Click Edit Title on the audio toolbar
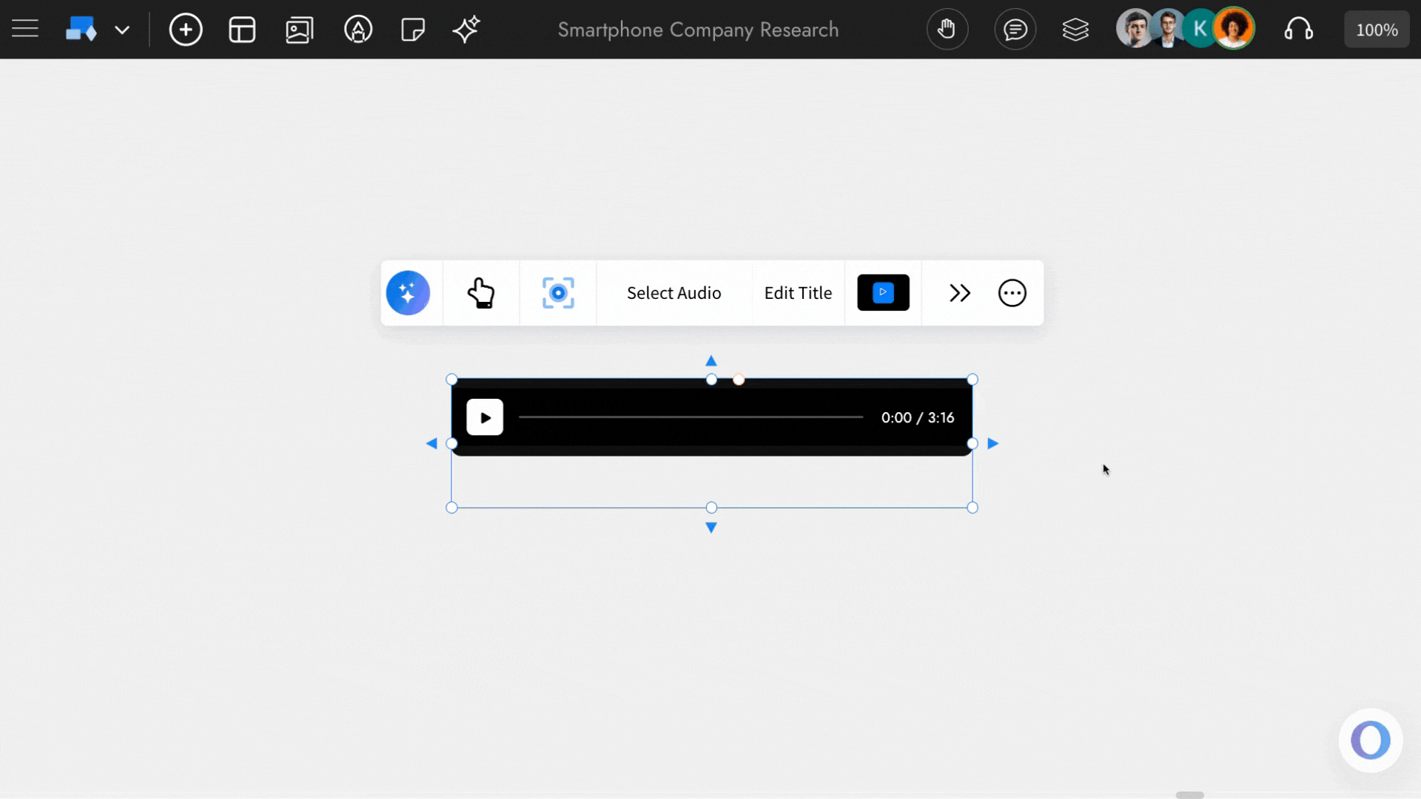Screen dimensions: 1421x799 pos(798,292)
